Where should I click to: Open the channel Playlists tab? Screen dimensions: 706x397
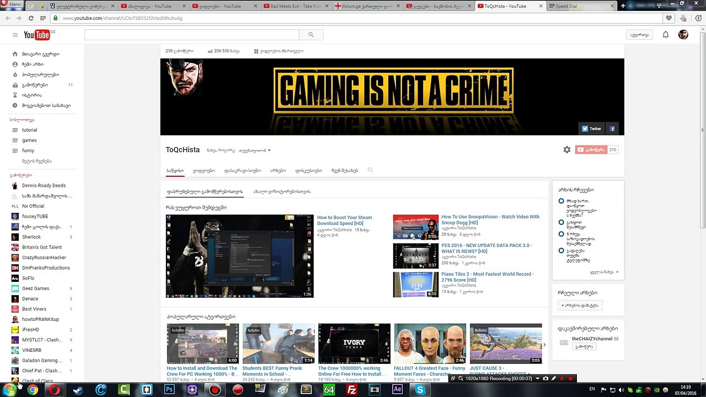[x=242, y=170]
